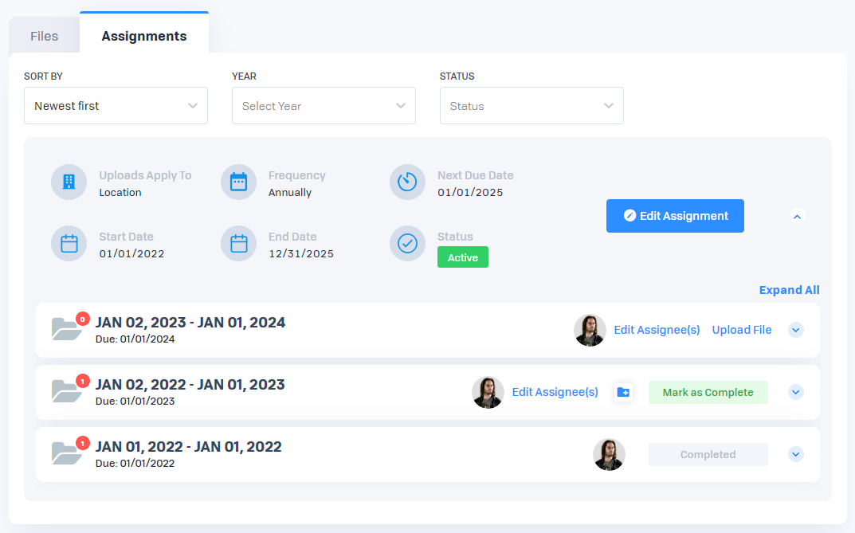Click the Uploads Apply To building icon
The width and height of the screenshot is (855, 533).
click(x=69, y=182)
